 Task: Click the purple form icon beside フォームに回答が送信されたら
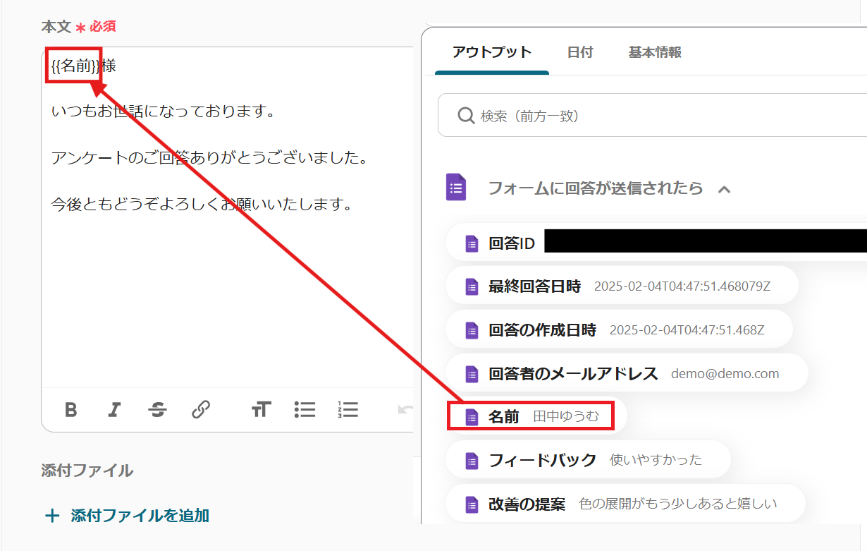[x=457, y=188]
